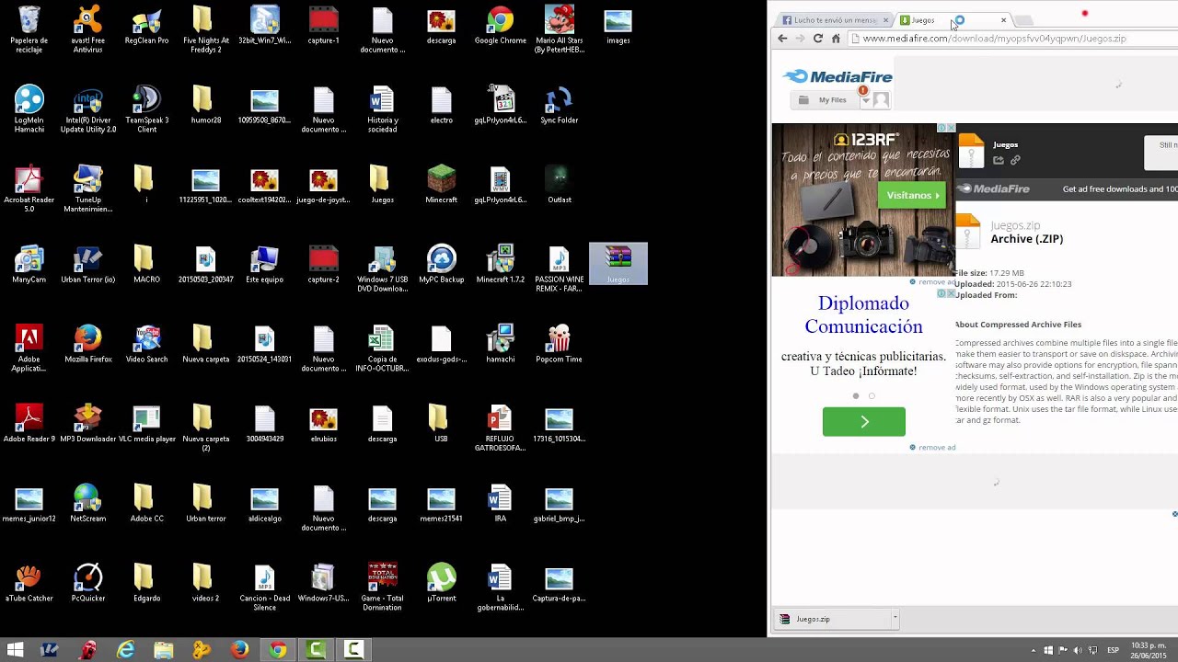Click the Chrome address bar URL

coord(995,39)
